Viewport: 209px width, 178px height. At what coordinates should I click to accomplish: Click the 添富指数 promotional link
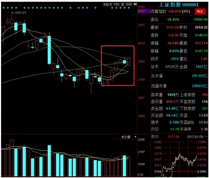159,12
